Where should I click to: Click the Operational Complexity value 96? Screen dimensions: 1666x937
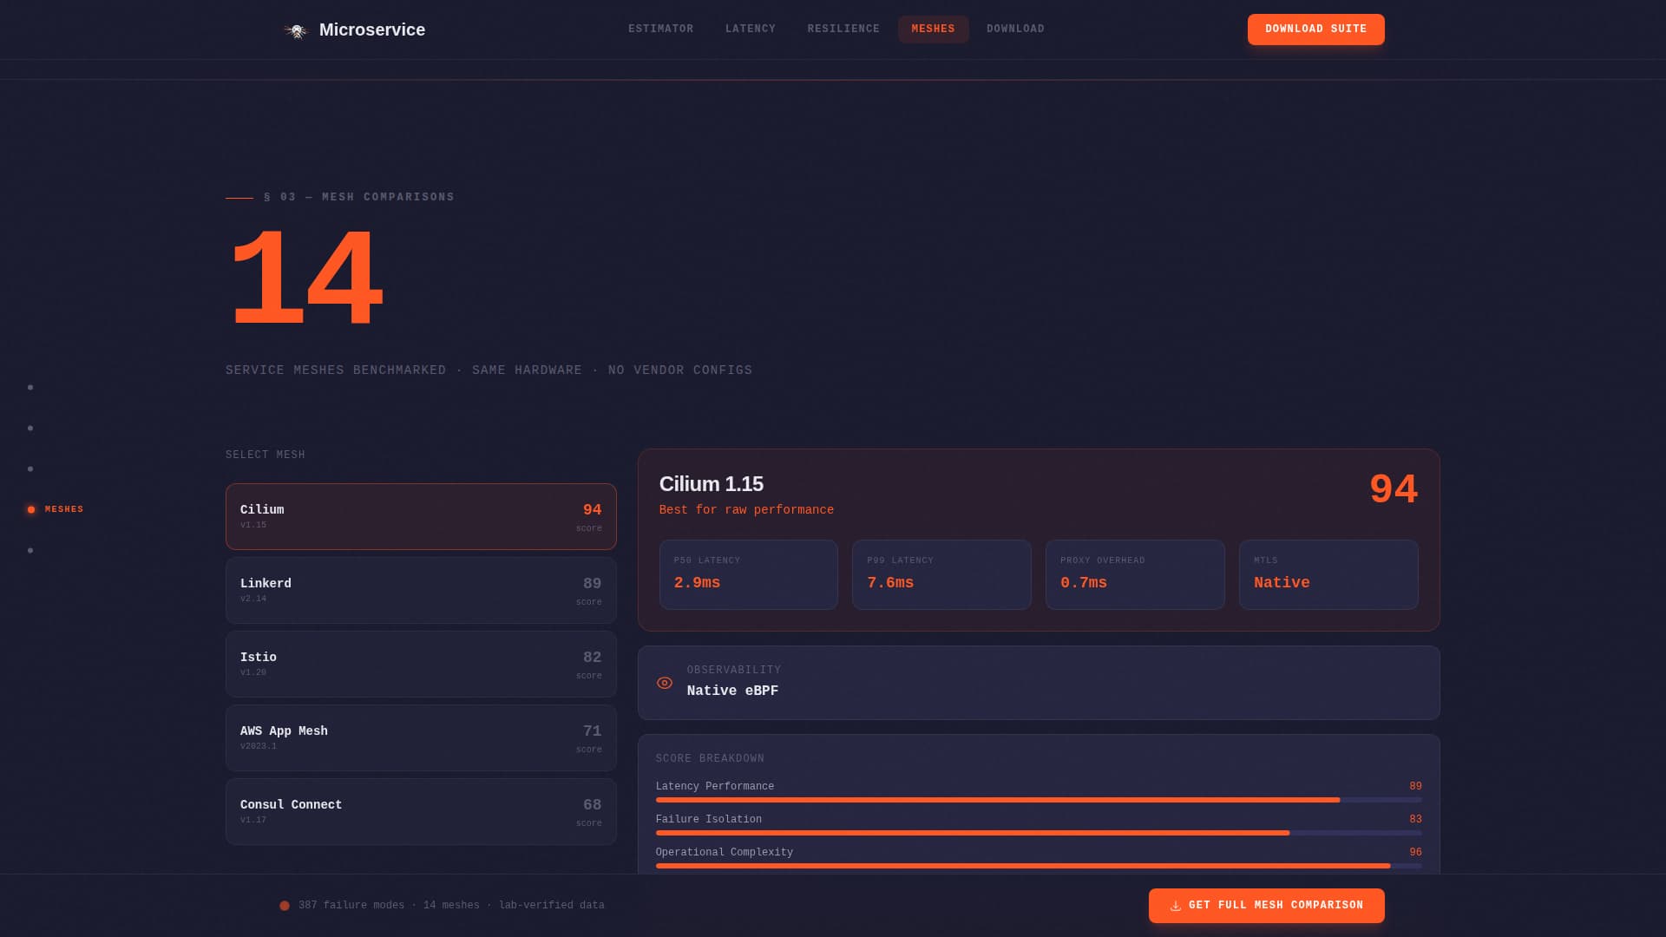[1415, 853]
